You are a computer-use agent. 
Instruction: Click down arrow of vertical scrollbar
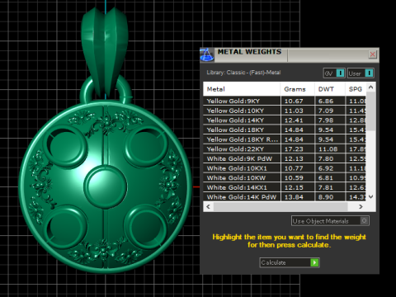pos(370,196)
